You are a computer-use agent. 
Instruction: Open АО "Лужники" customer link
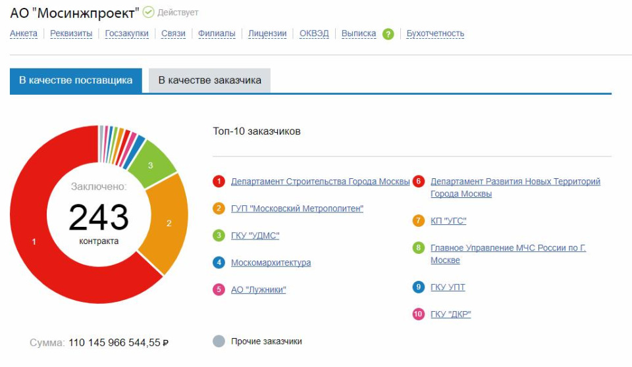click(x=258, y=289)
